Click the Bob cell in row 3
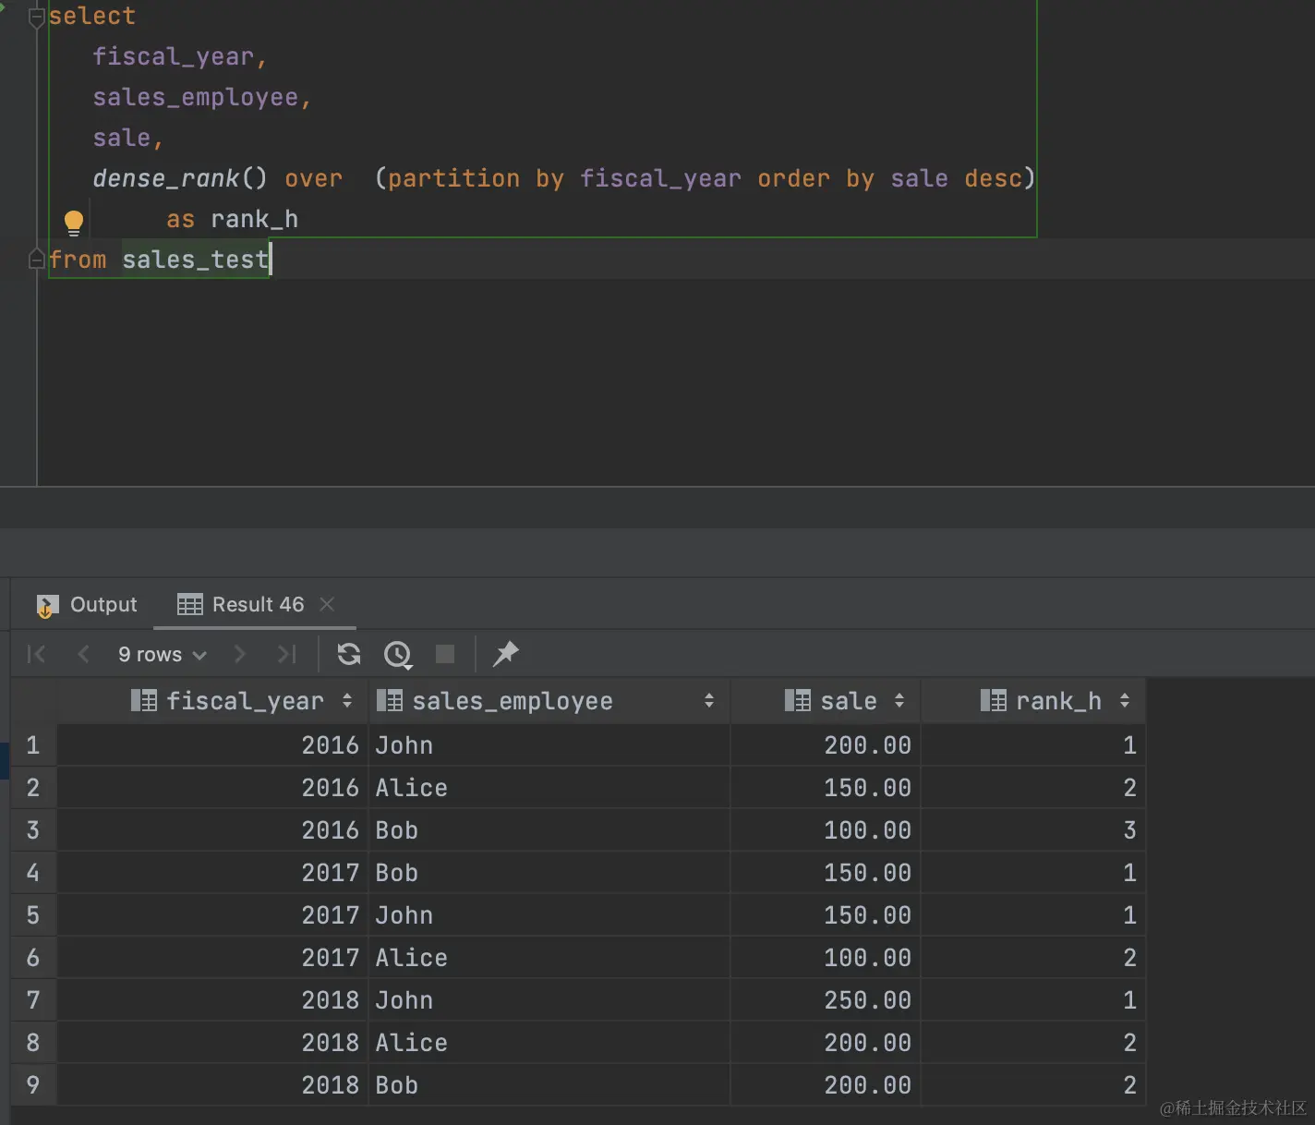Screen dimensions: 1315x1125 [549, 830]
